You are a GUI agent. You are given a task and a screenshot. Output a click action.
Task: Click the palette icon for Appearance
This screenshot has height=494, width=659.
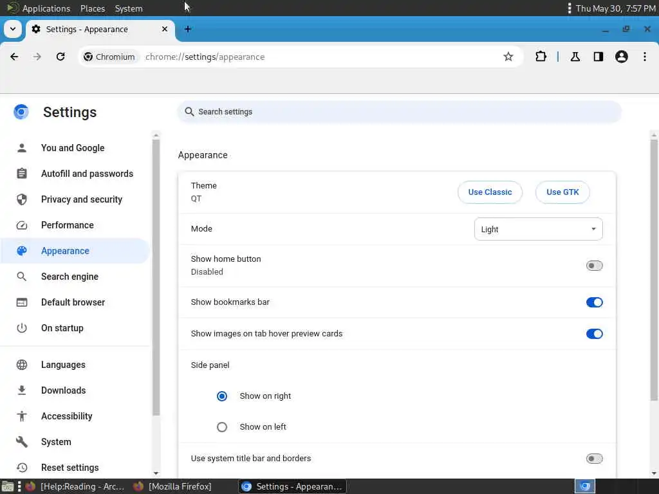(22, 251)
